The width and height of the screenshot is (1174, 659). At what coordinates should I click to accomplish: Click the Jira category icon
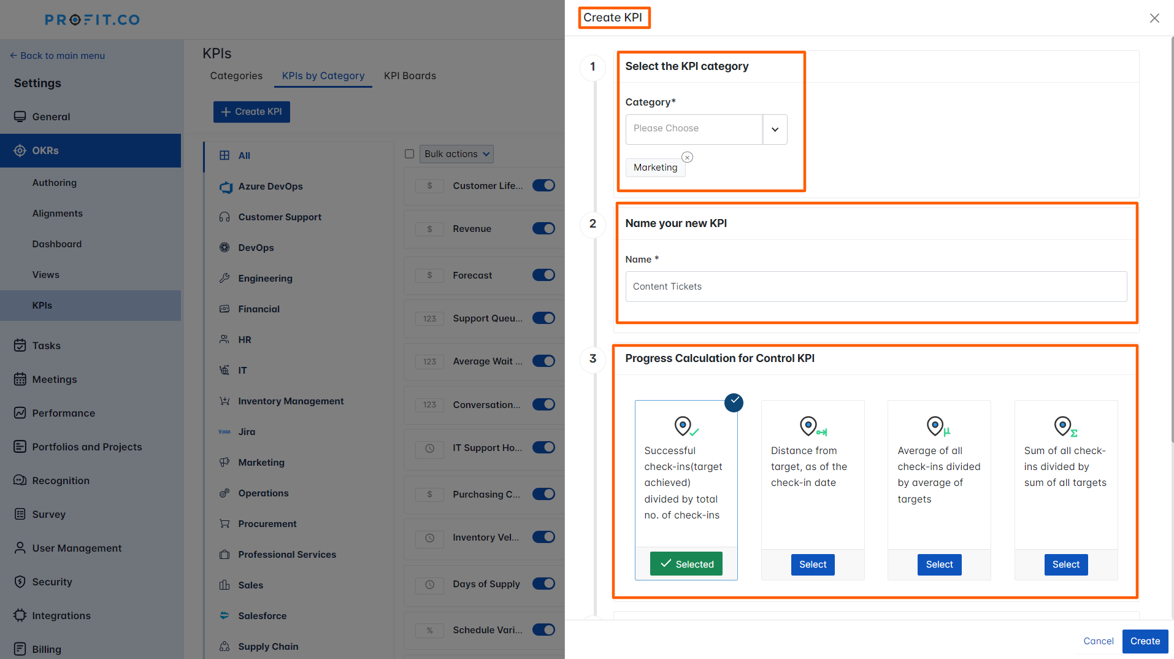click(x=226, y=431)
